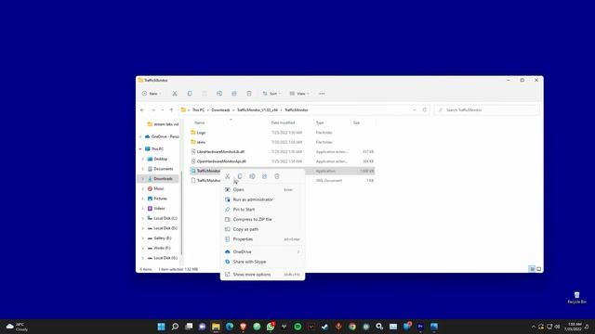The height and width of the screenshot is (334, 595).
Task: Click the Search TrafficMonitor field
Action: [487, 109]
